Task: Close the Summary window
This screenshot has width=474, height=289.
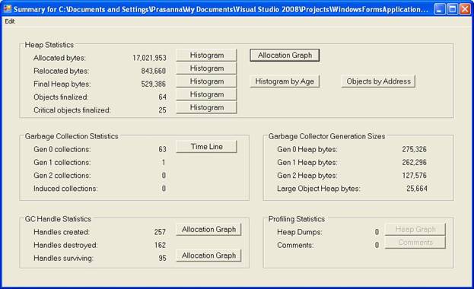Action: click(465, 9)
